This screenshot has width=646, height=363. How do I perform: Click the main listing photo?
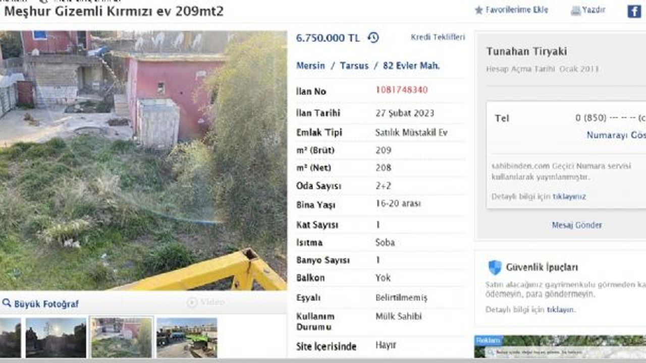tap(143, 160)
